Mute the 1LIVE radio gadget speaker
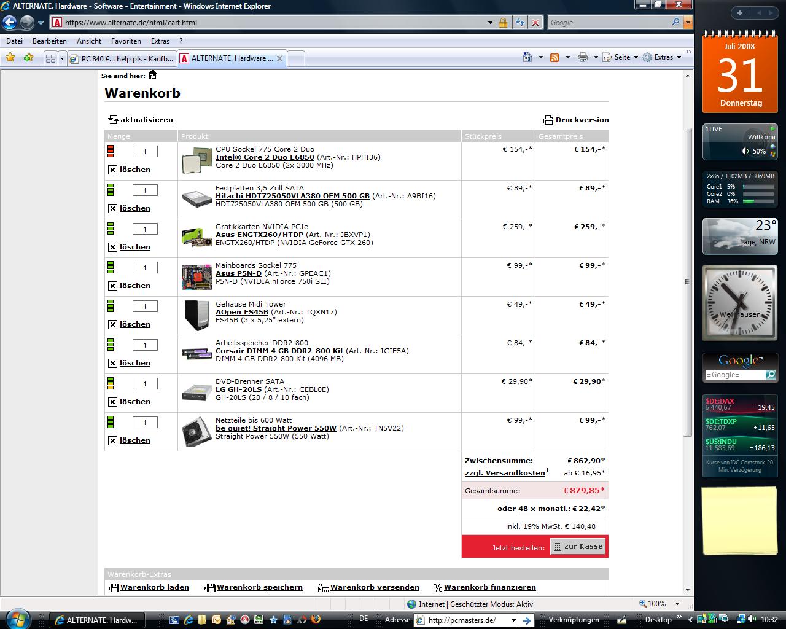 click(x=745, y=151)
